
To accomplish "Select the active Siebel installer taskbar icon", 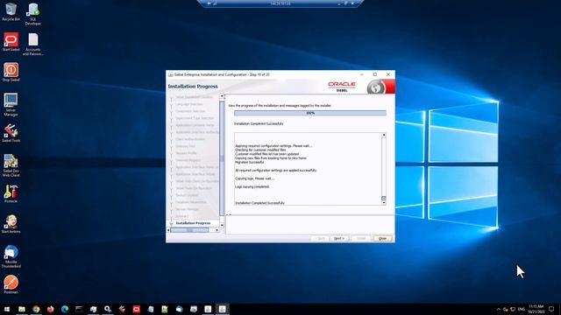I will pos(222,309).
